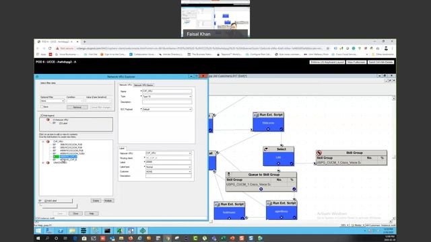This screenshot has width=431, height=242.
Task: Click the Name input field
Action: (167, 91)
